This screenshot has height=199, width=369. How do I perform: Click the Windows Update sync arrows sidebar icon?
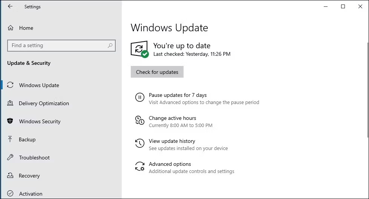coord(10,85)
